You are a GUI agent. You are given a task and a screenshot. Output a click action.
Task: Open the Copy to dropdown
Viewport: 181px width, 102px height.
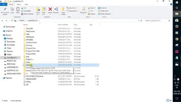44,11
